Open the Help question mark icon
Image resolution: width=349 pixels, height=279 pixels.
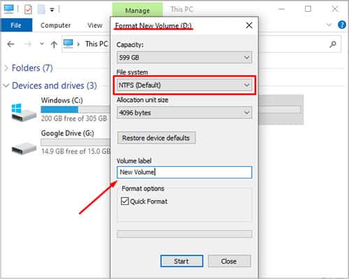342,24
